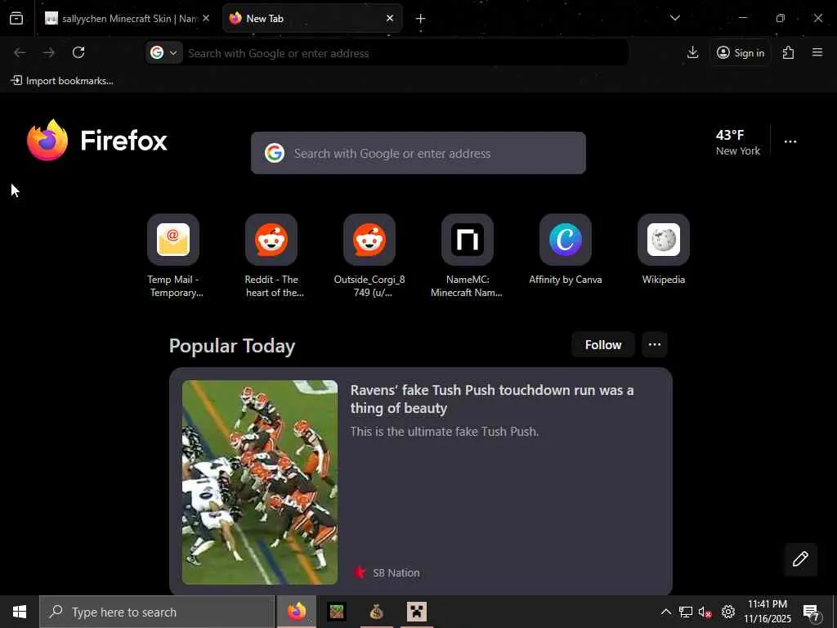
Task: Click the Popular Today heading
Action: (232, 346)
